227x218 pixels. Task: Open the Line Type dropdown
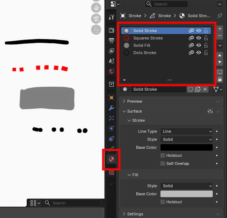[186, 131]
